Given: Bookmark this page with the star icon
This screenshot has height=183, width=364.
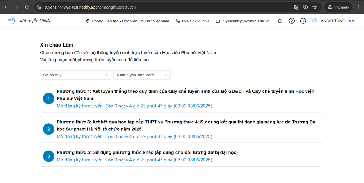Looking at the screenshot, I should click(315, 7).
